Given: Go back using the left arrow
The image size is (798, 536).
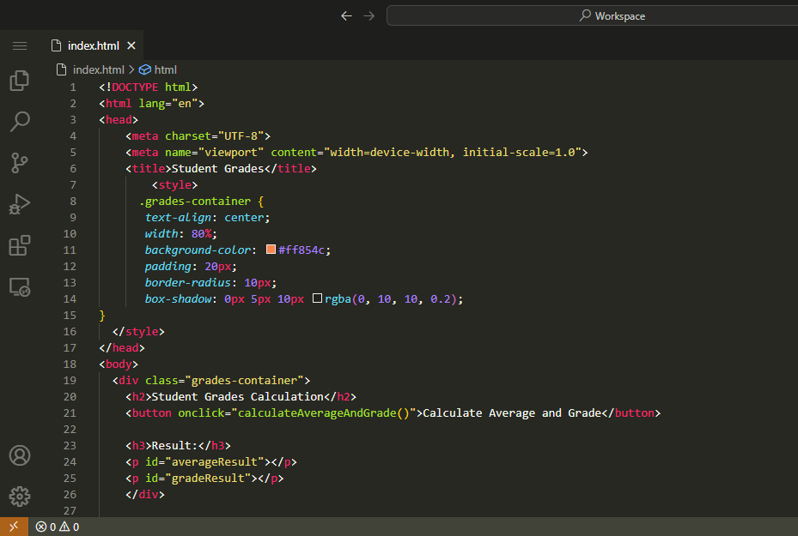Looking at the screenshot, I should tap(346, 15).
